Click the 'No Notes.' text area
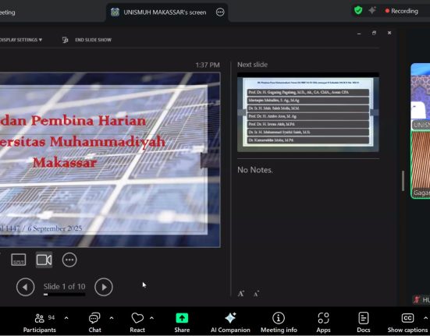 [x=255, y=170]
